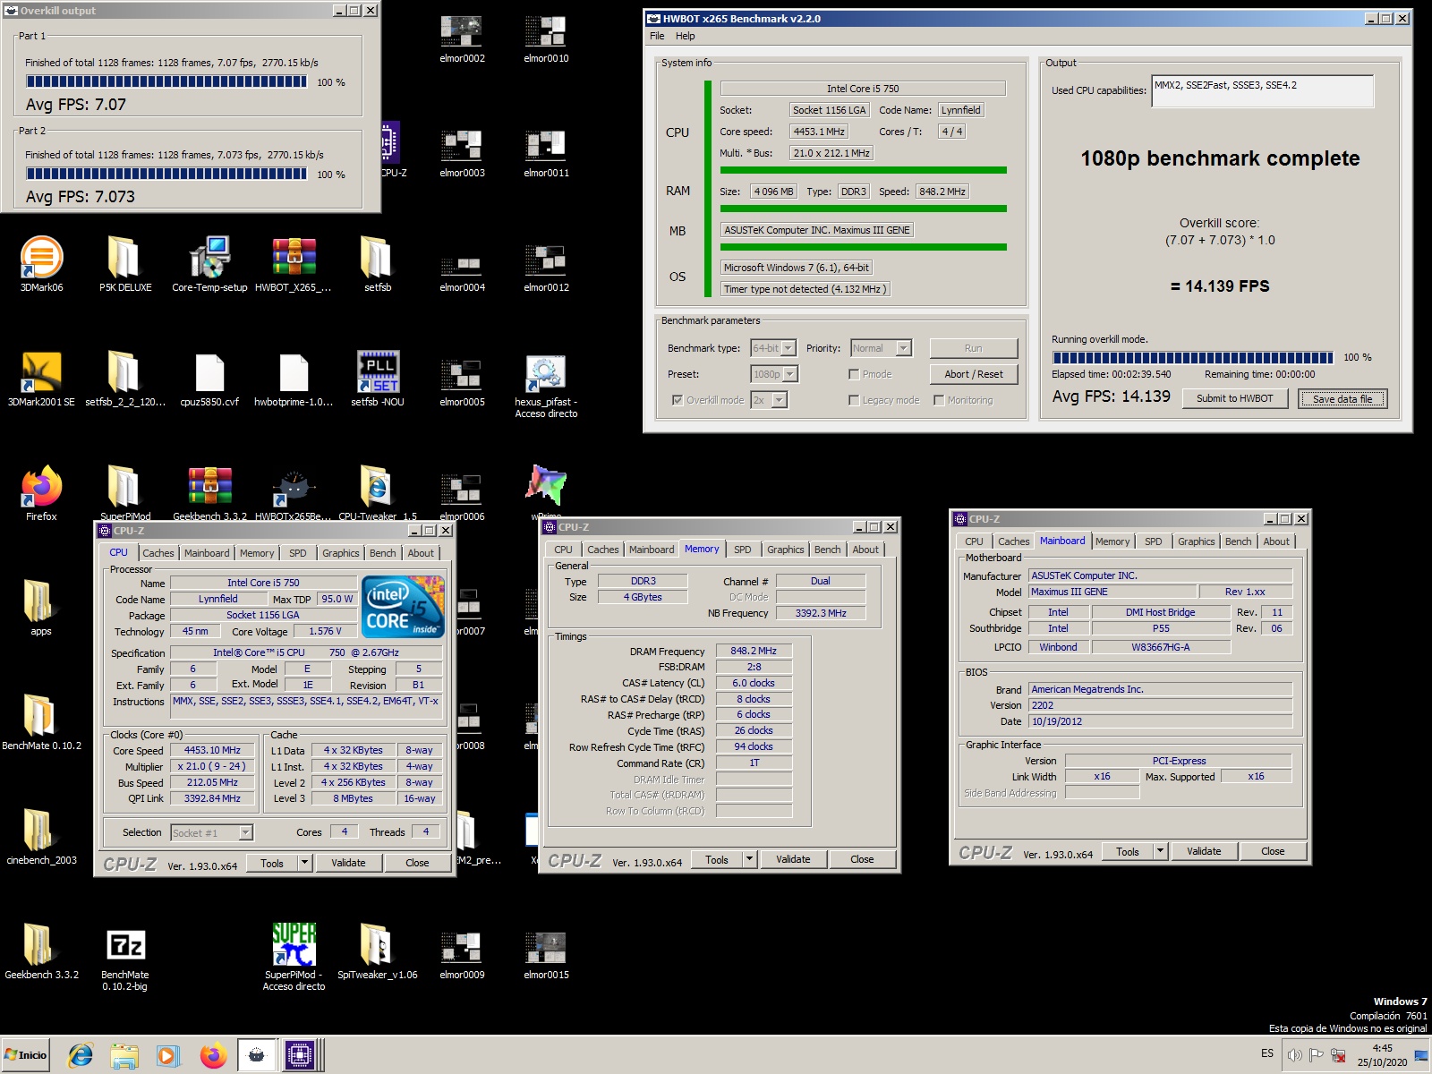Open the Overkill 2x multiplier dropdown
1432x1074 pixels.
(769, 400)
